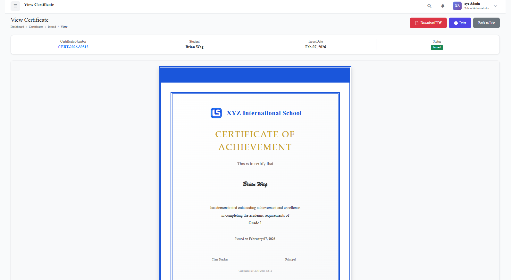Select student name Brian Wag in summary
Image resolution: width=511 pixels, height=280 pixels.
(x=194, y=47)
